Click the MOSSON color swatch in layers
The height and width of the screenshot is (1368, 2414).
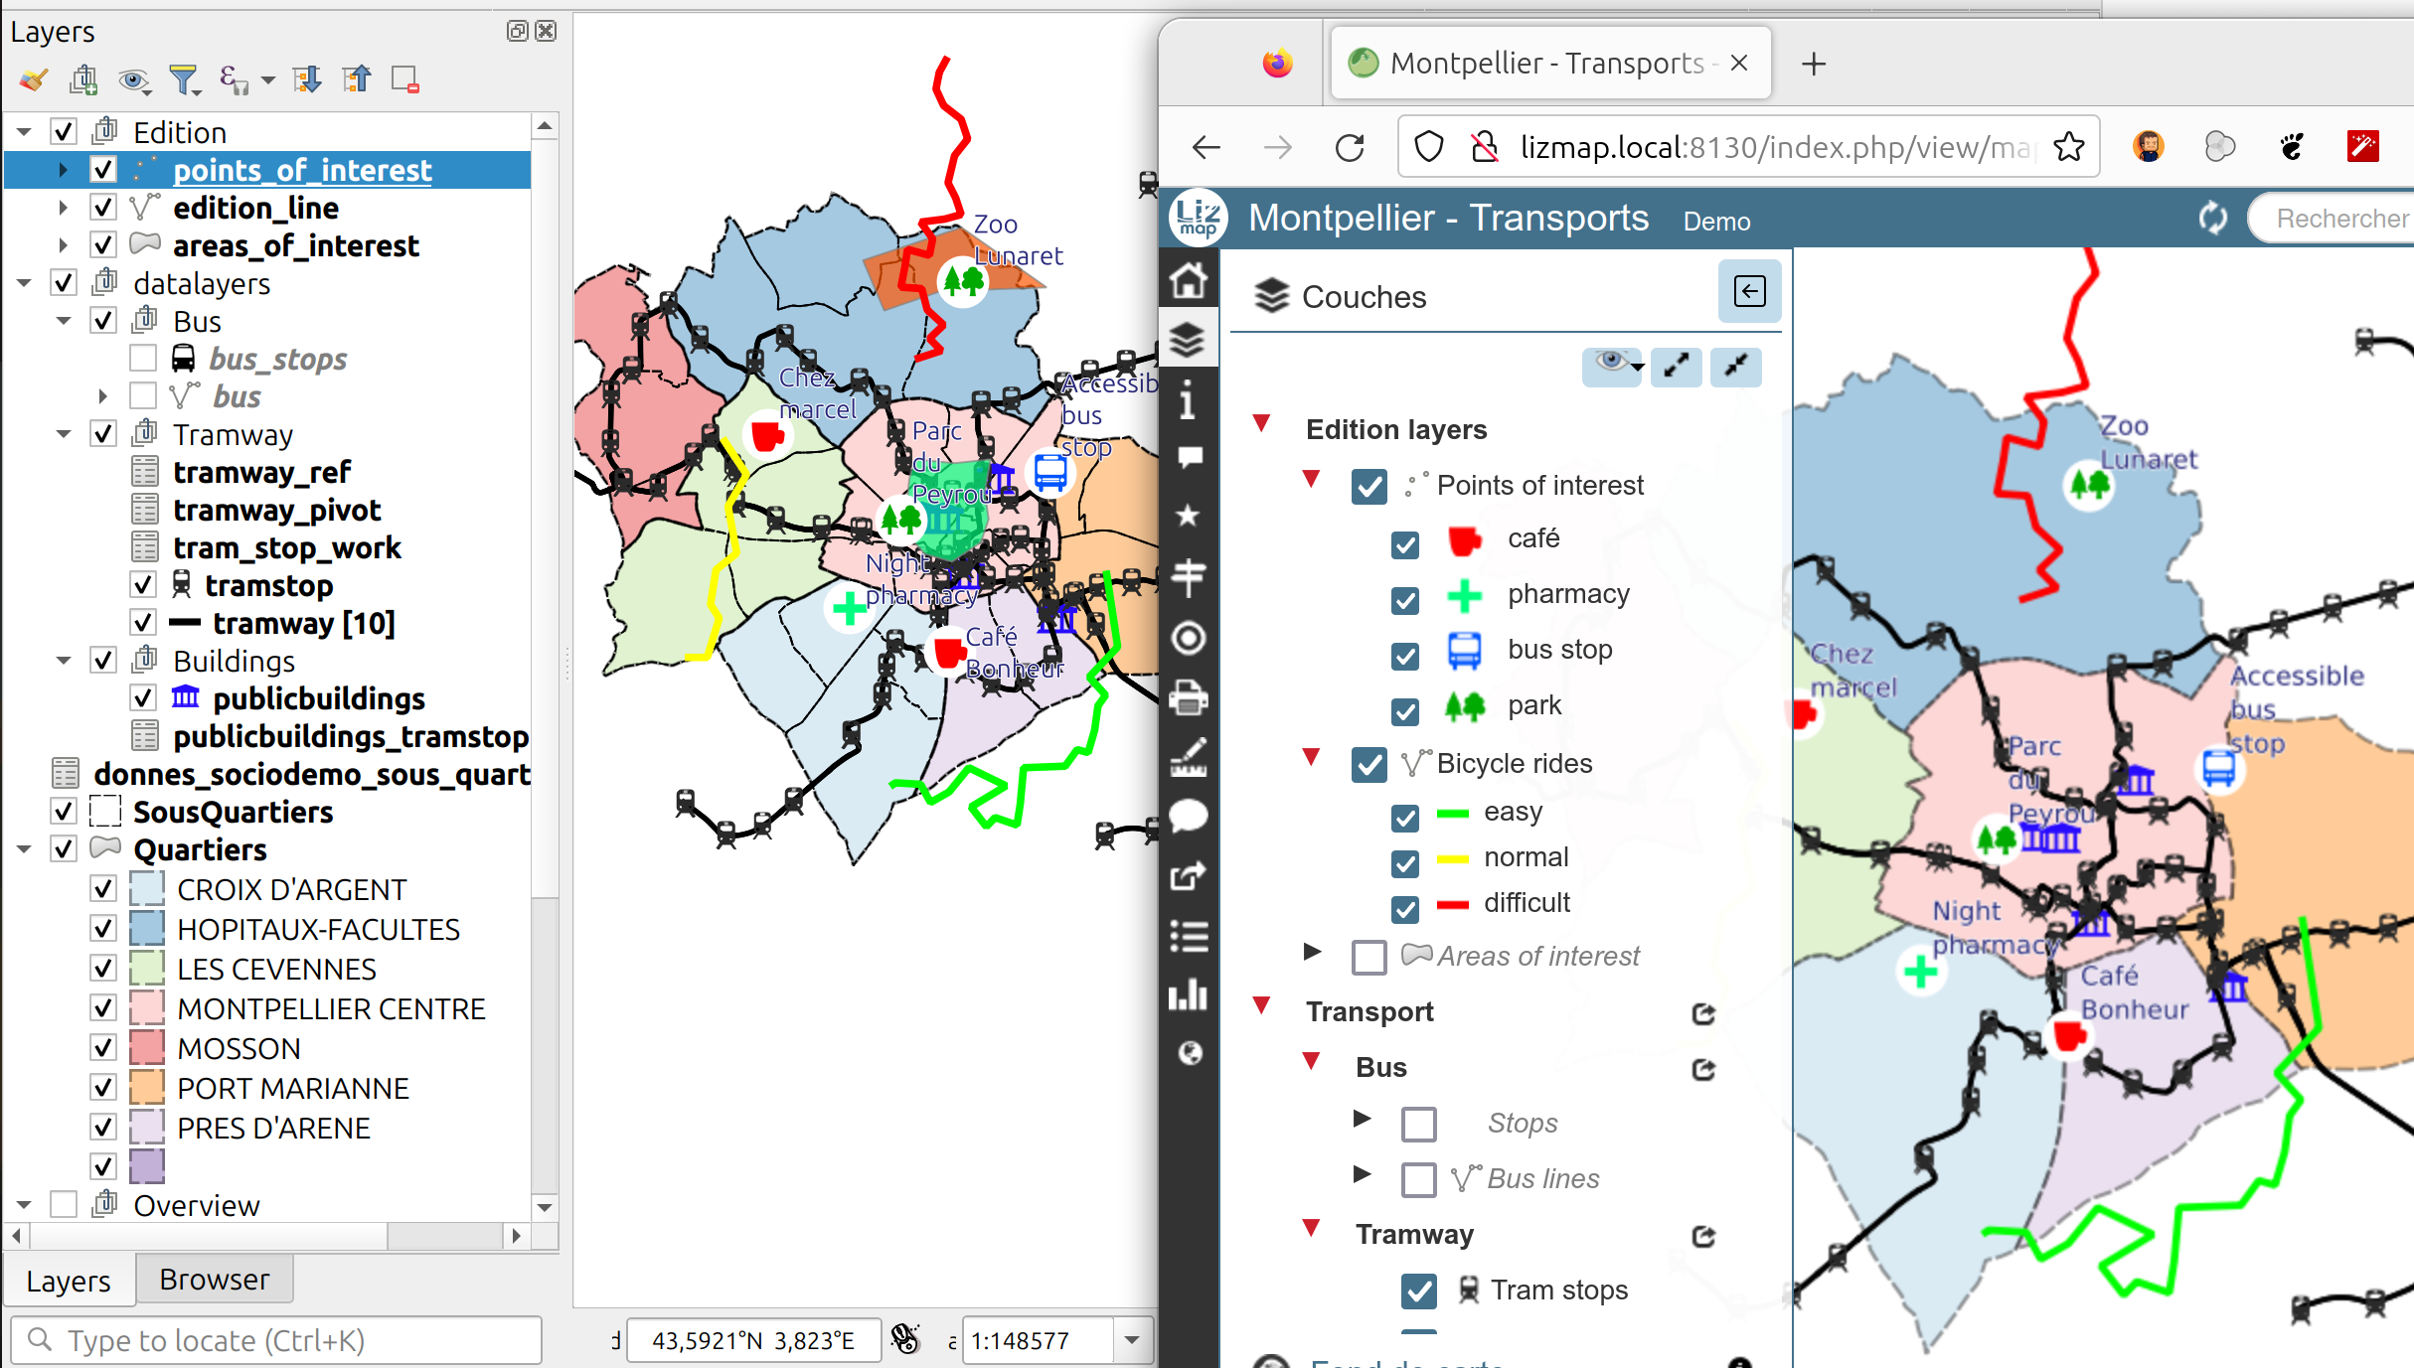point(147,1048)
